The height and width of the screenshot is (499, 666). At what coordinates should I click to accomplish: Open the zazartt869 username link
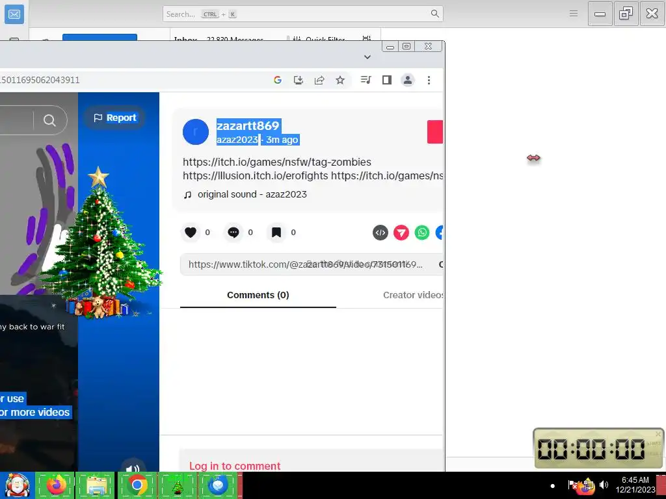click(248, 125)
